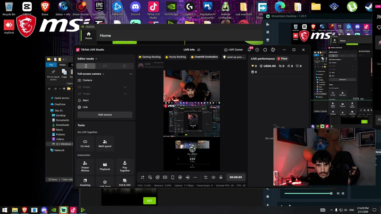Click the green GET button
The width and height of the screenshot is (381, 214).
click(149, 201)
